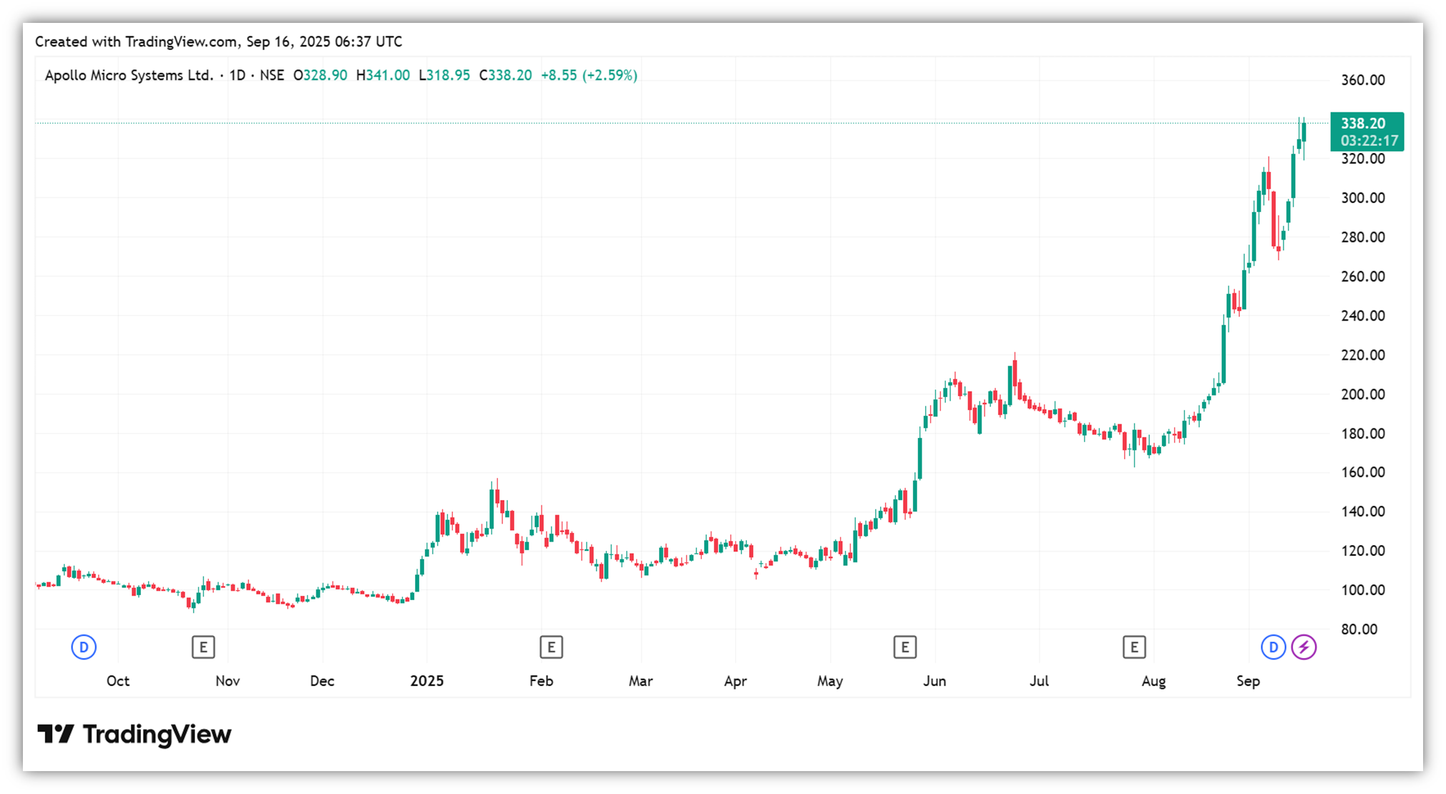The width and height of the screenshot is (1446, 794).
Task: Click the dividend marker near October
Action: pyautogui.click(x=84, y=647)
